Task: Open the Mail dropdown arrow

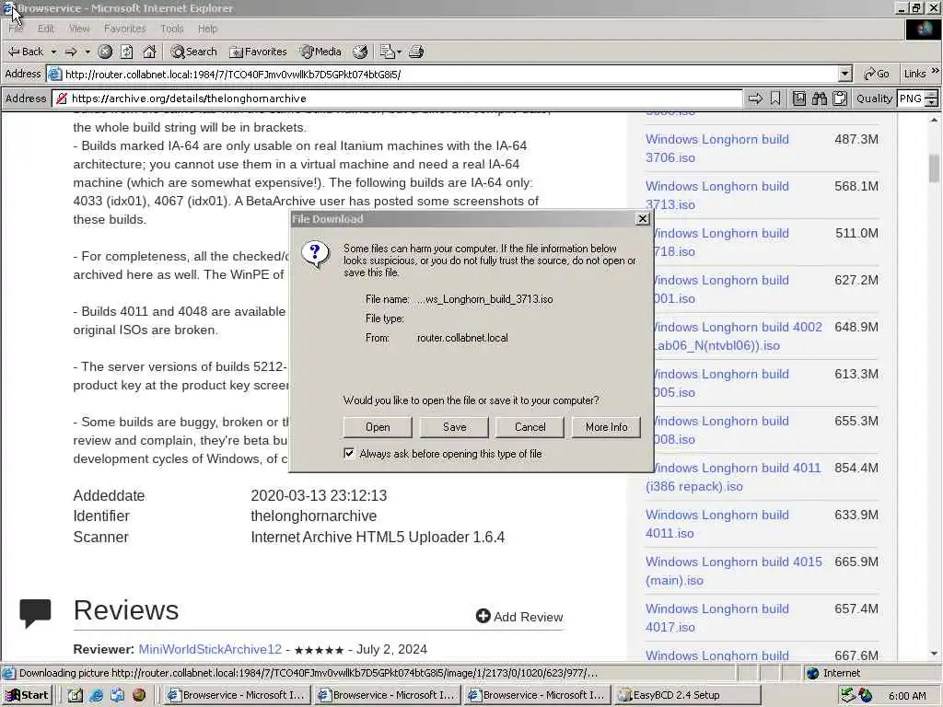Action: [x=399, y=52]
